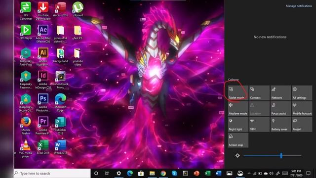This screenshot has height=178, width=316.
Task: Open the Network quick action tile
Action: (280, 93)
